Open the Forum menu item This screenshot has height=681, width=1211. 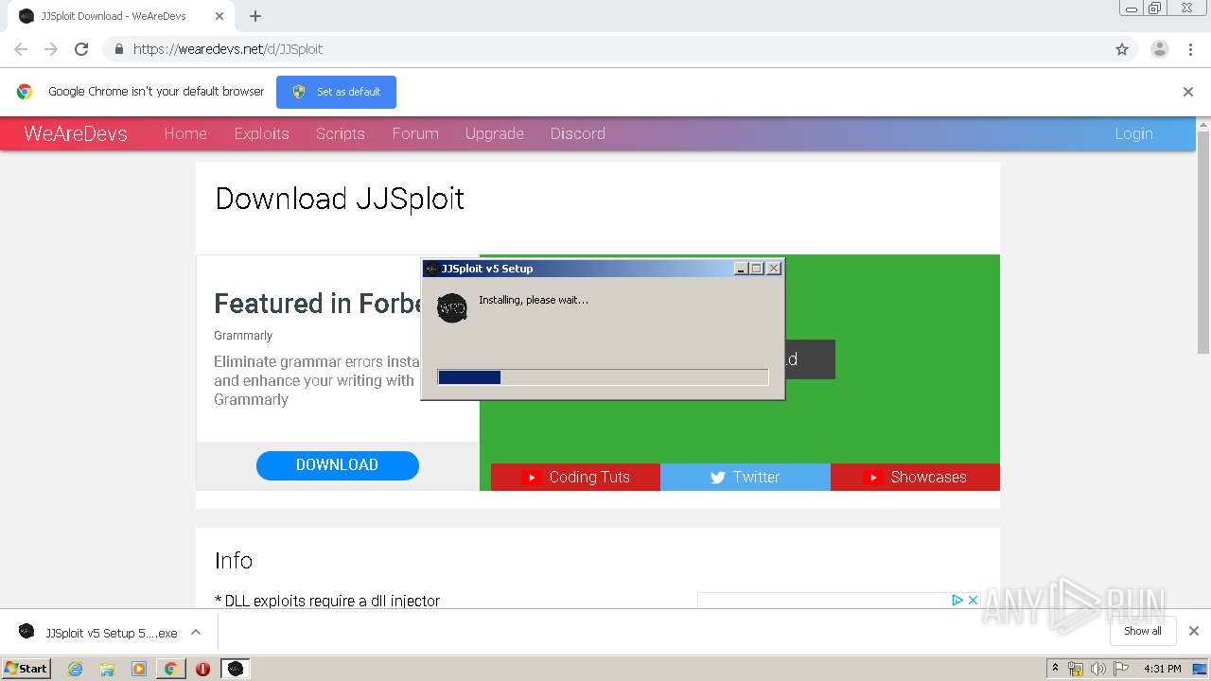point(415,133)
